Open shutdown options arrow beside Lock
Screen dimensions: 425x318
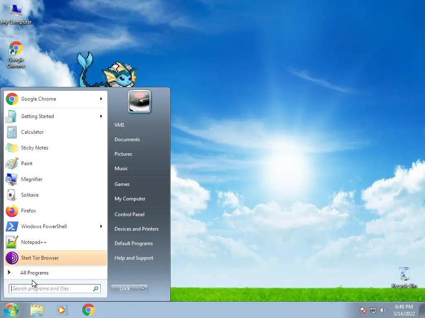tap(143, 289)
